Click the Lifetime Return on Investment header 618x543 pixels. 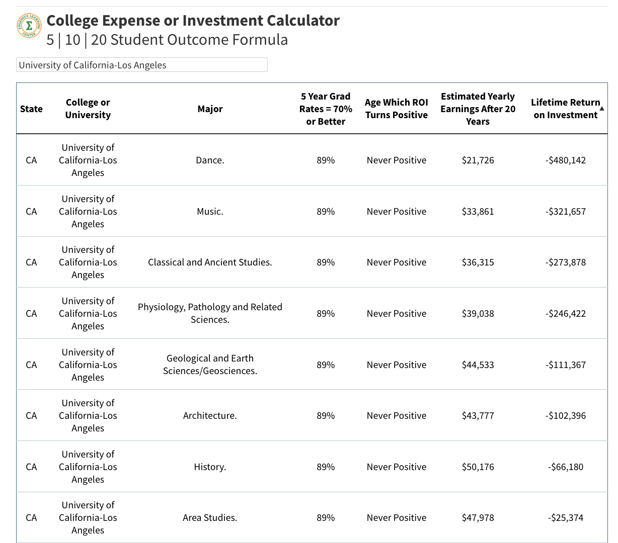(x=565, y=109)
